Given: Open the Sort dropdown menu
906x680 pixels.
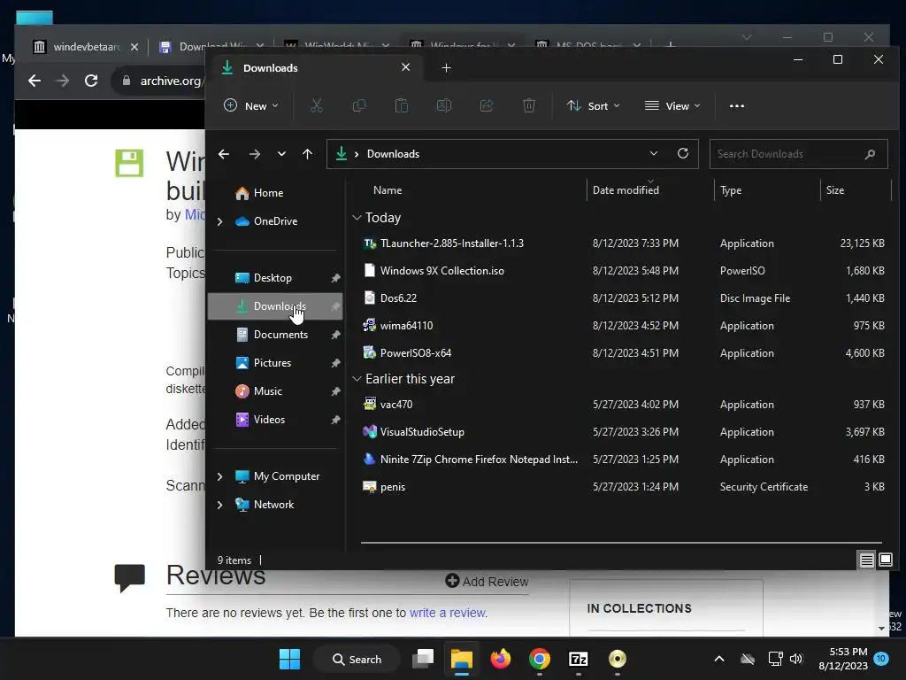Looking at the screenshot, I should tap(594, 106).
